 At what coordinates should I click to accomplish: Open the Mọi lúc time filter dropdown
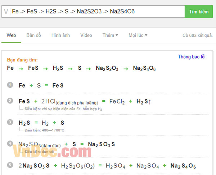tap(138, 35)
